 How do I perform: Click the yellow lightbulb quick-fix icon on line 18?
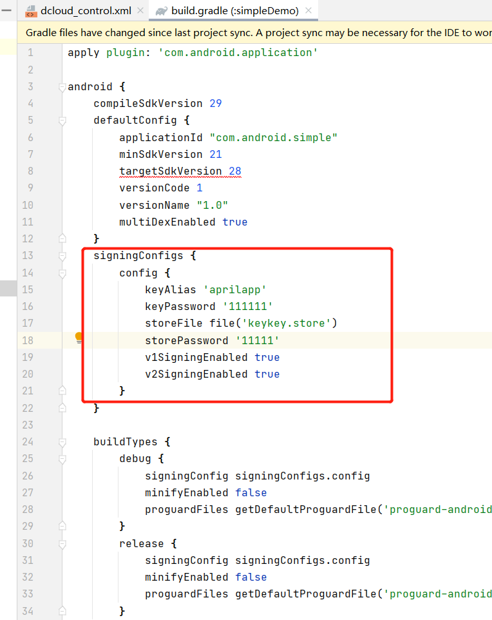pyautogui.click(x=79, y=338)
